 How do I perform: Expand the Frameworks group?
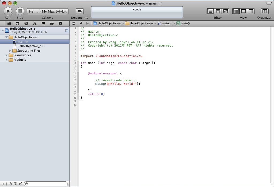click(x=6, y=55)
